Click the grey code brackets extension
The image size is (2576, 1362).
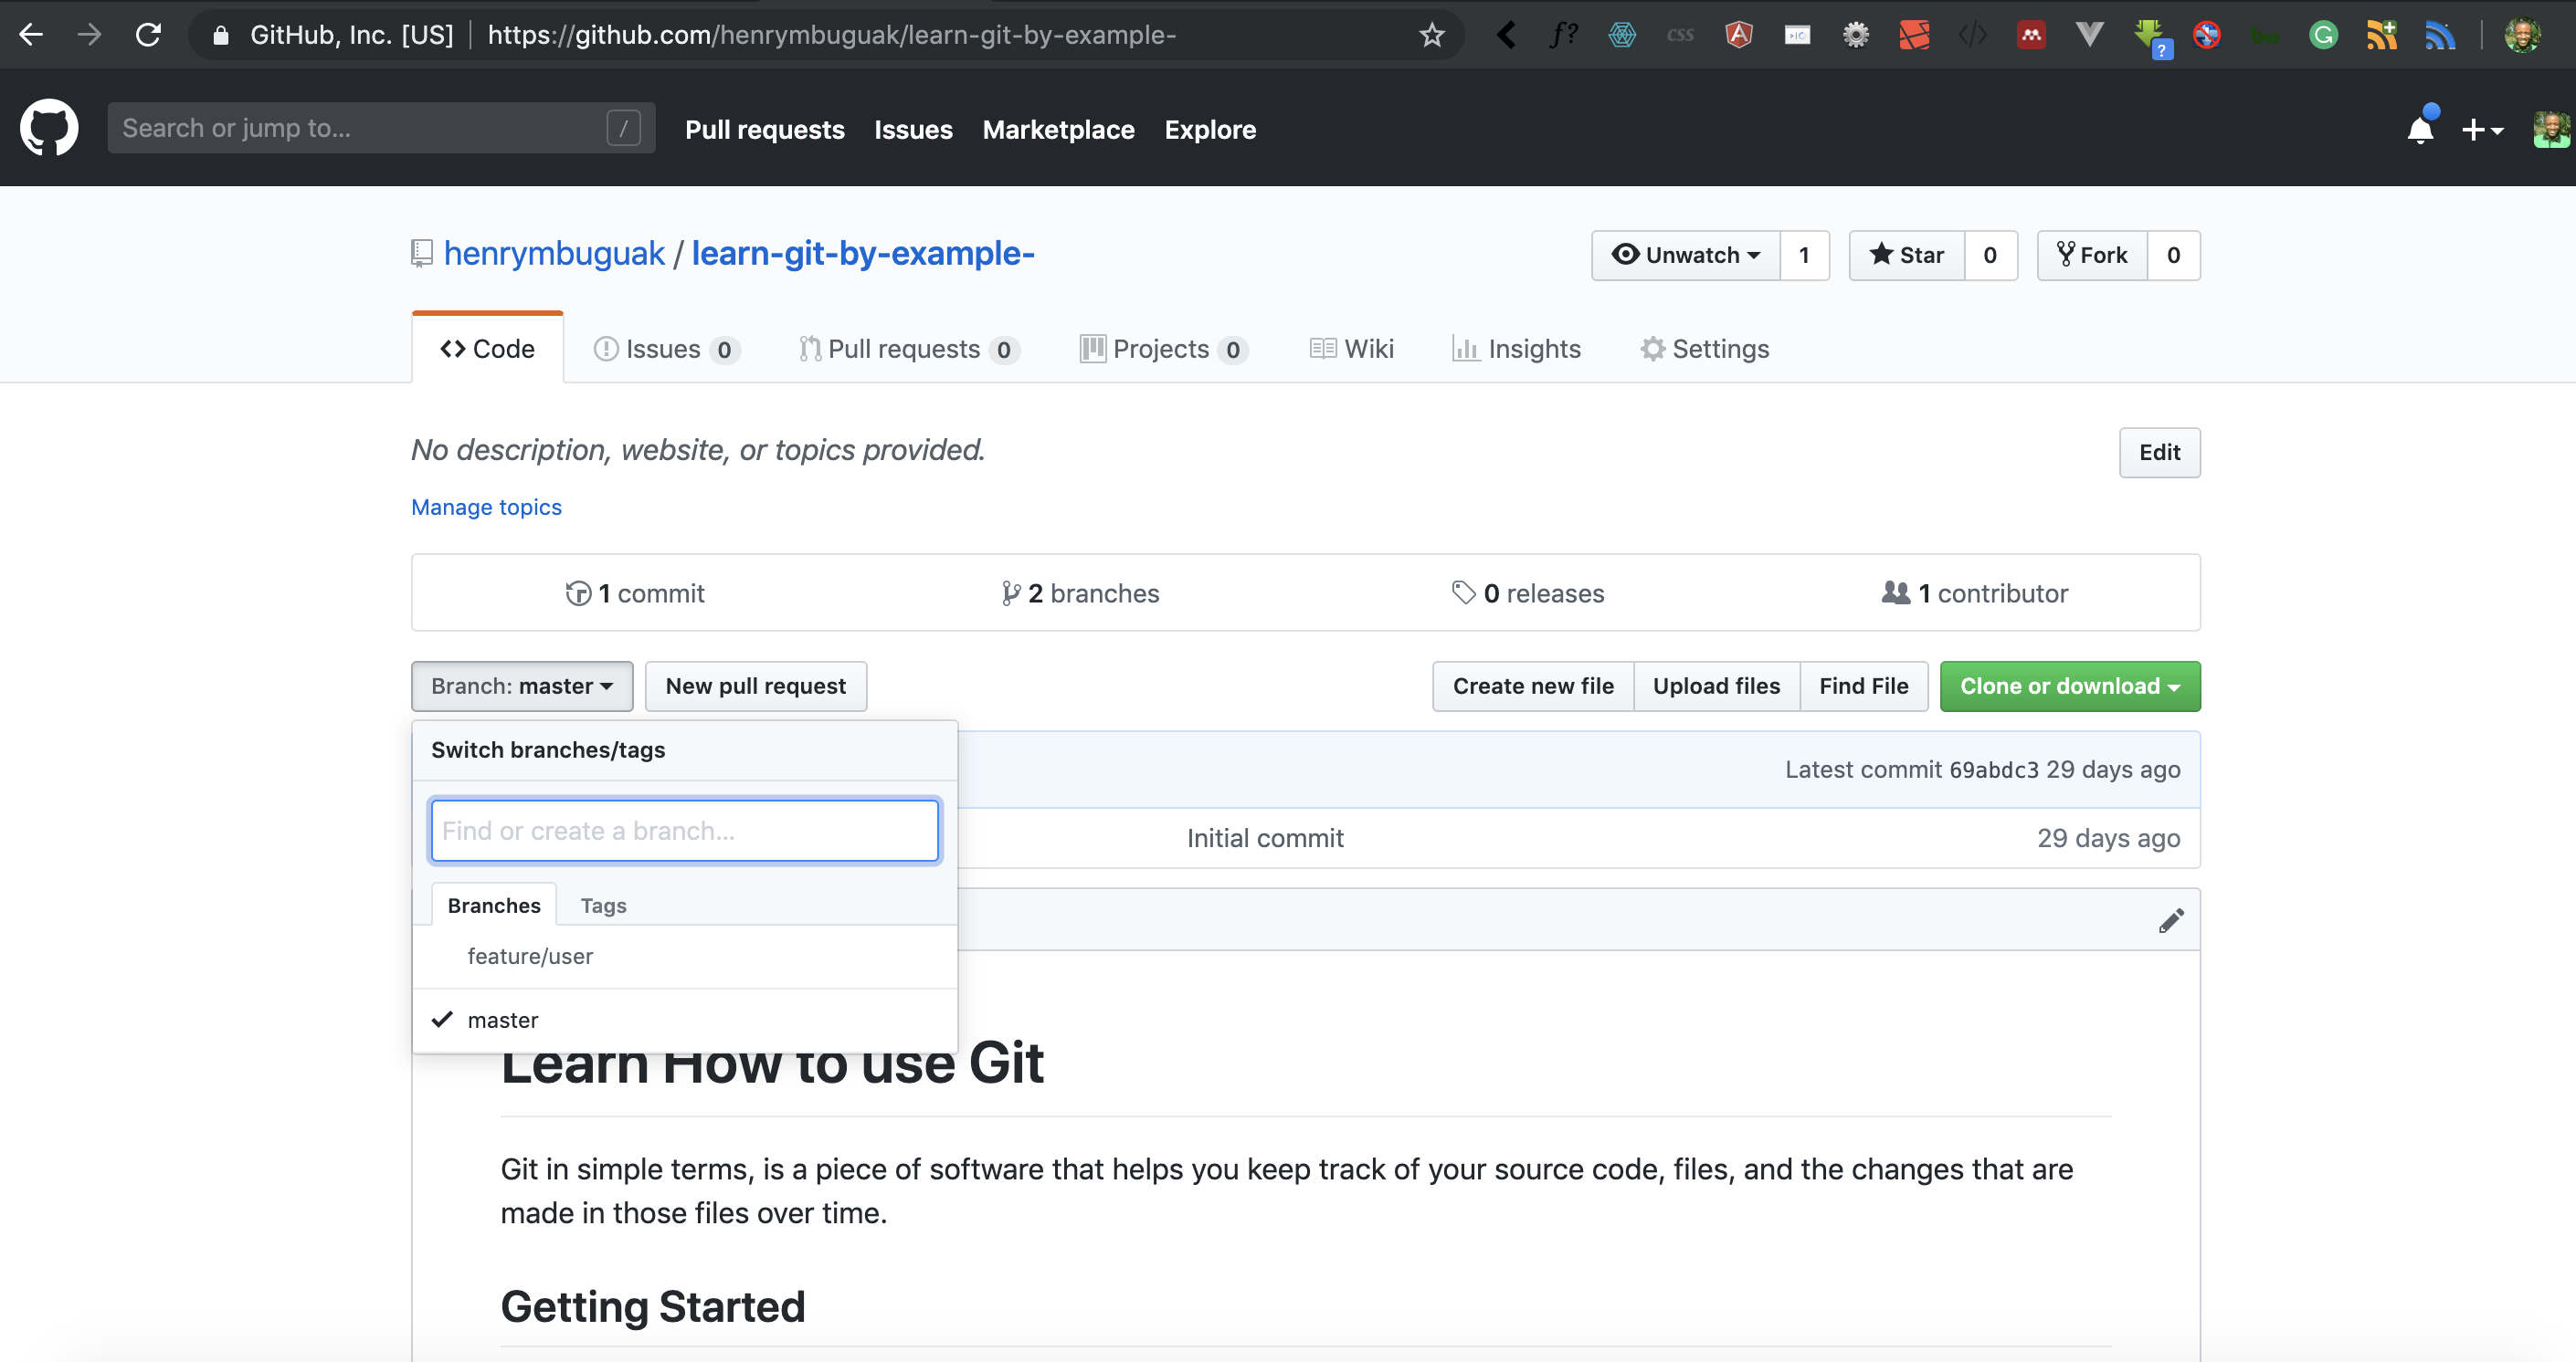pos(1972,35)
